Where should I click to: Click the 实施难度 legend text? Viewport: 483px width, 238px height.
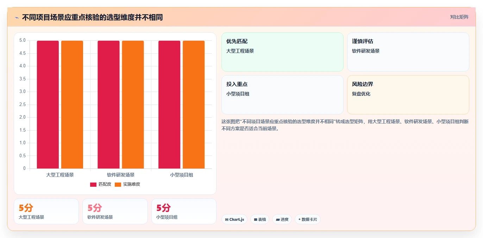pos(132,184)
